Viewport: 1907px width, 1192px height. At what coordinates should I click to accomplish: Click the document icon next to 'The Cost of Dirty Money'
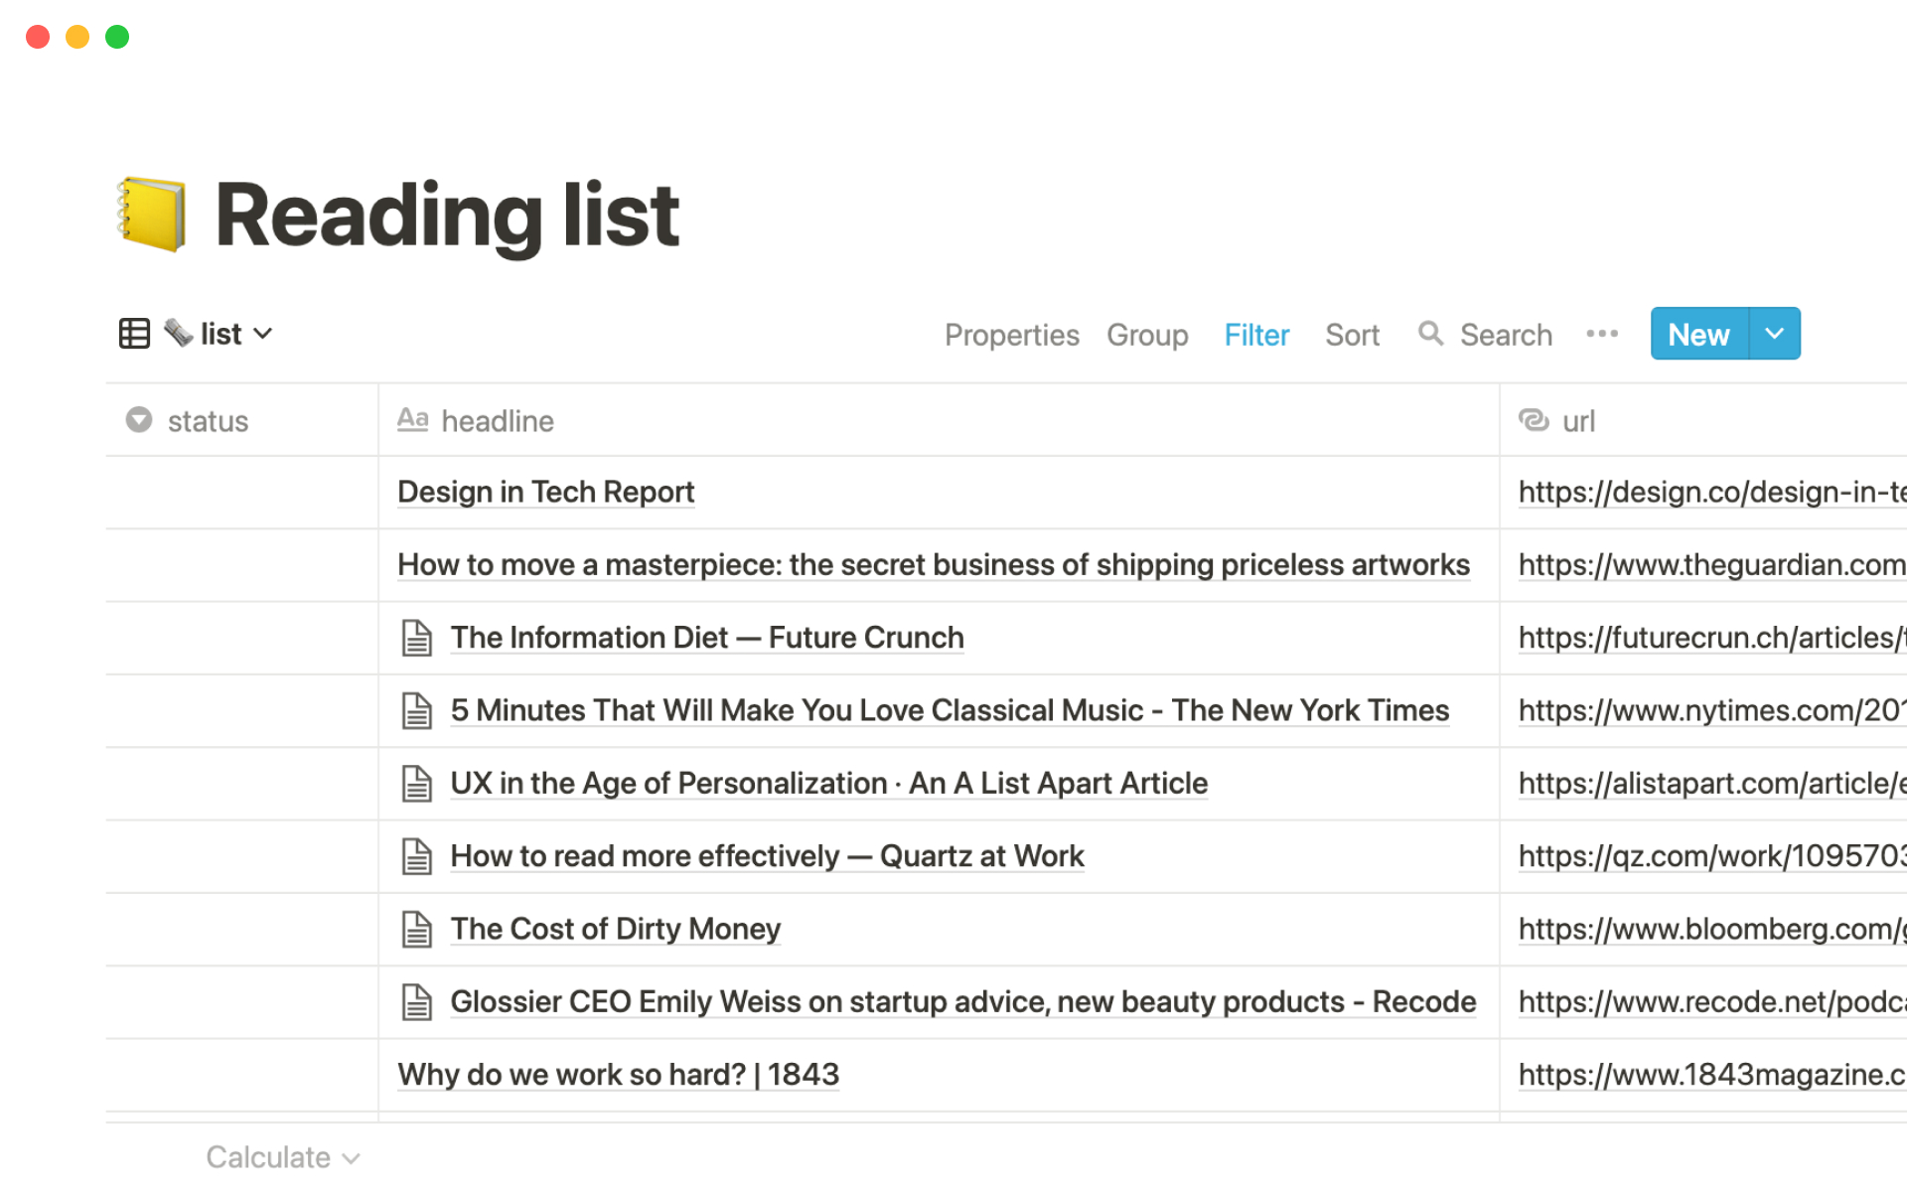(417, 927)
